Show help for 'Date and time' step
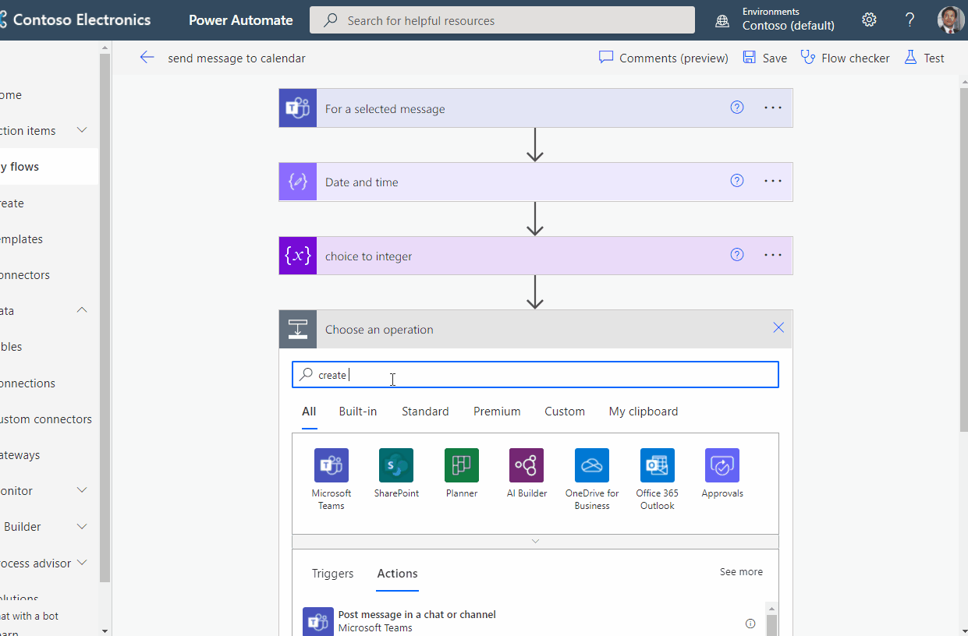Viewport: 968px width, 636px height. pyautogui.click(x=737, y=181)
